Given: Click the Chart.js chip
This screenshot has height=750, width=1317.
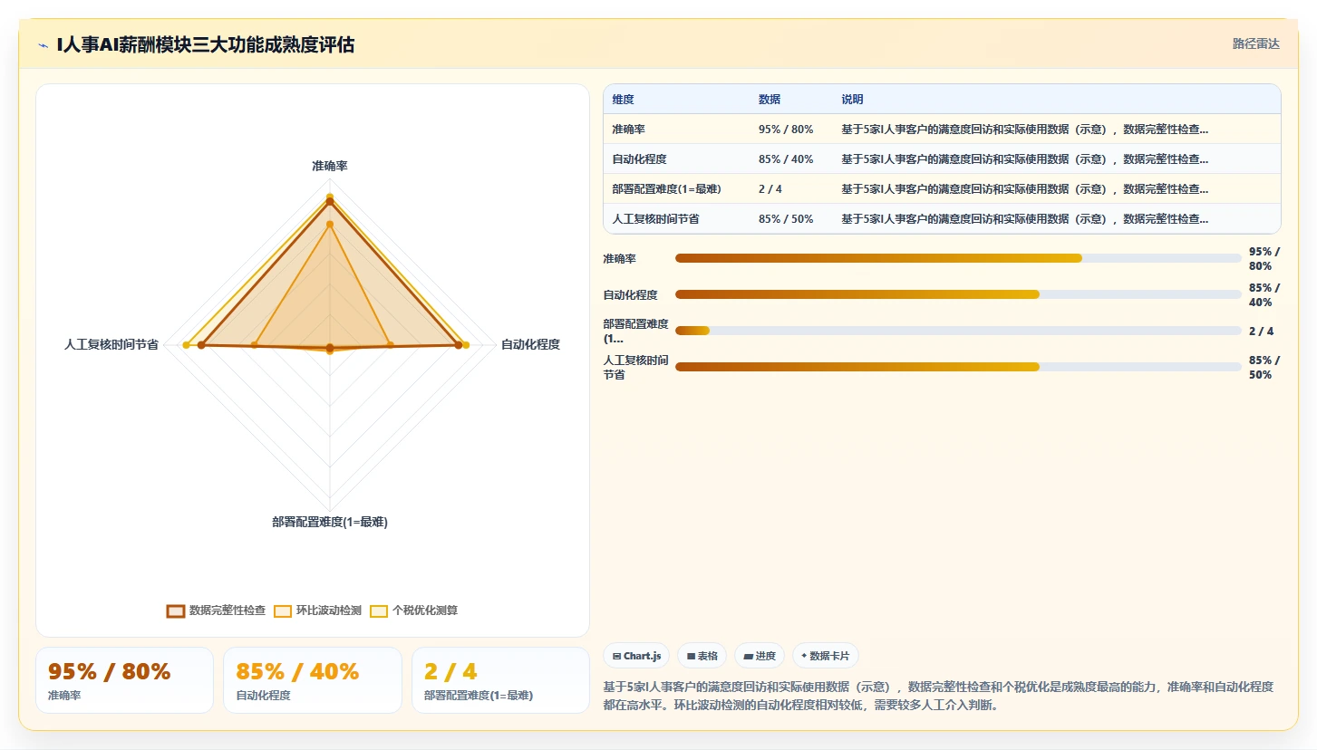Looking at the screenshot, I should (636, 656).
